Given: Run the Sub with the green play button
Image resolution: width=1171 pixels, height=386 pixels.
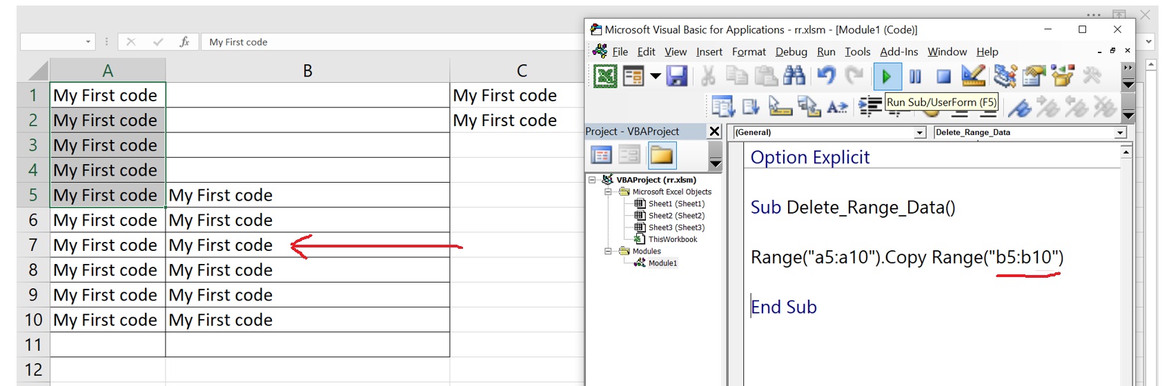Looking at the screenshot, I should click(x=887, y=76).
